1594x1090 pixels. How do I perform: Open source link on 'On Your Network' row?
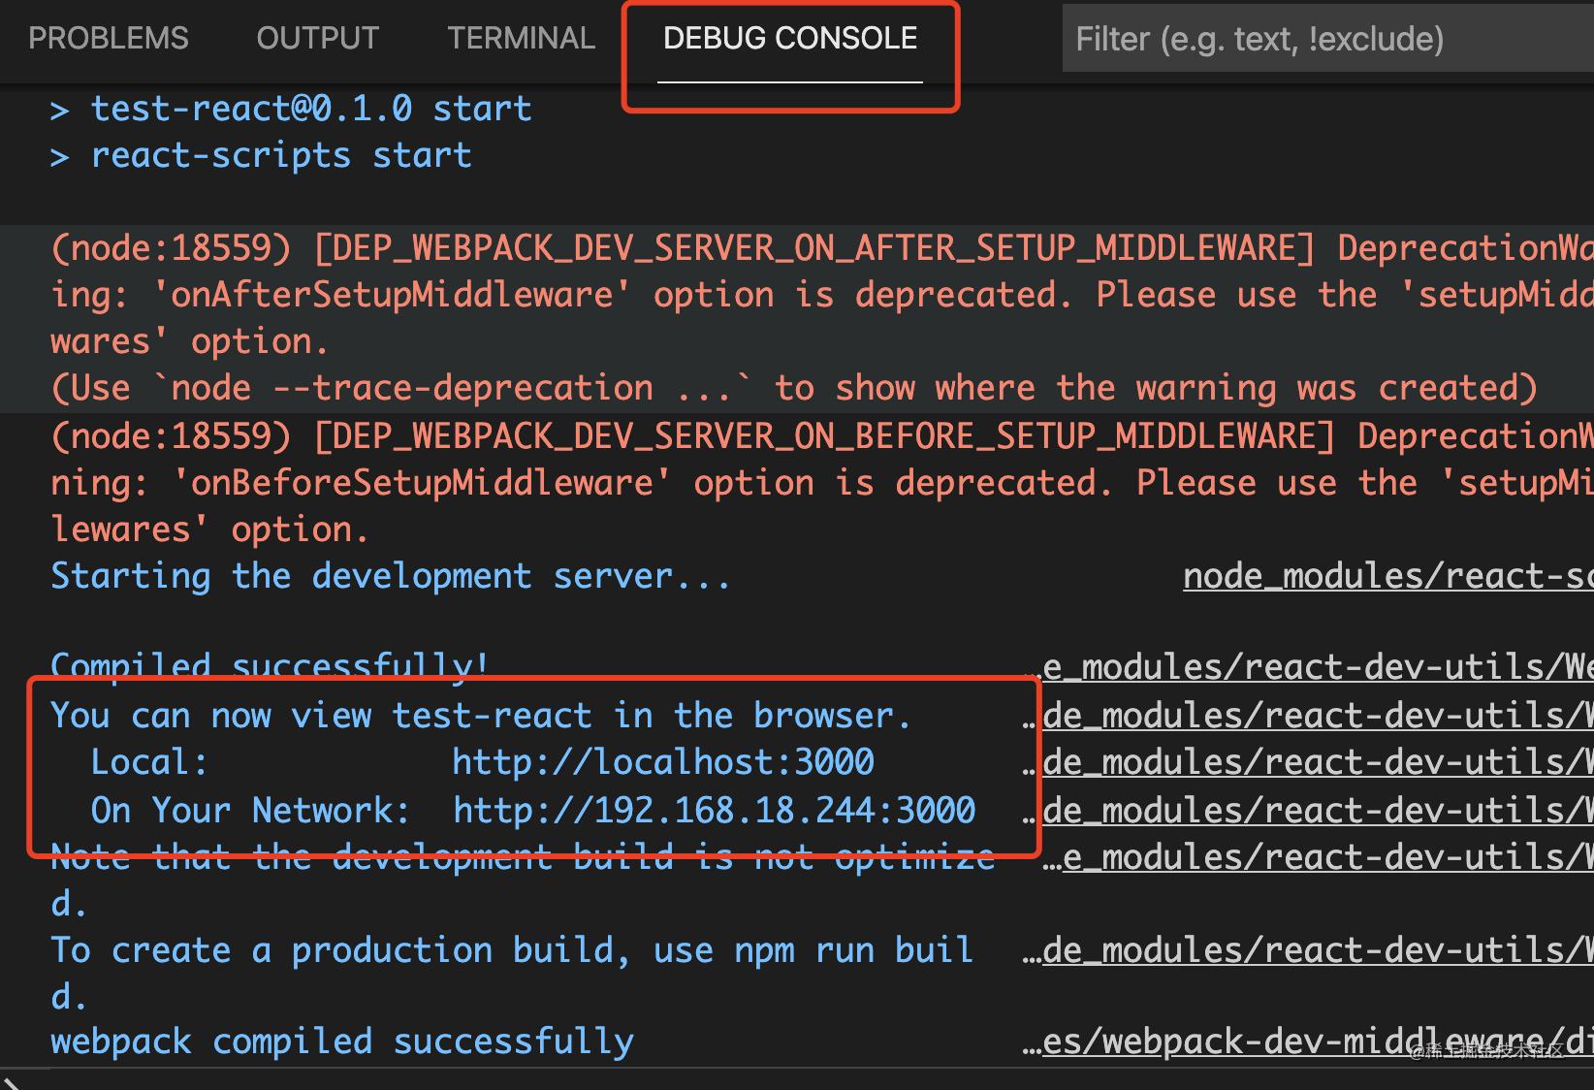pos(1317,810)
